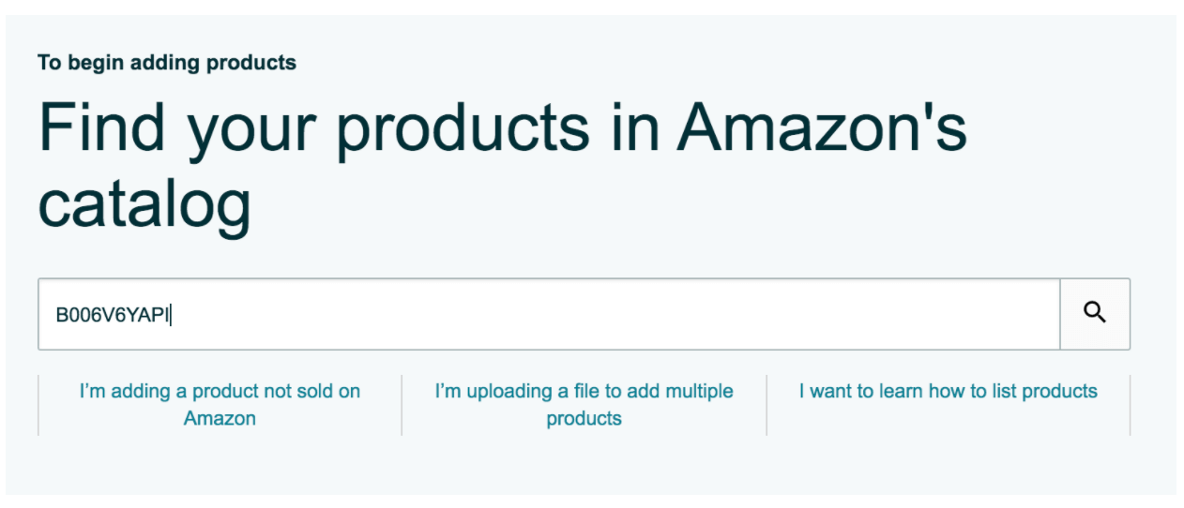Open "I'm uploading a file to add multiple products"
This screenshot has width=1184, height=508.
(584, 405)
